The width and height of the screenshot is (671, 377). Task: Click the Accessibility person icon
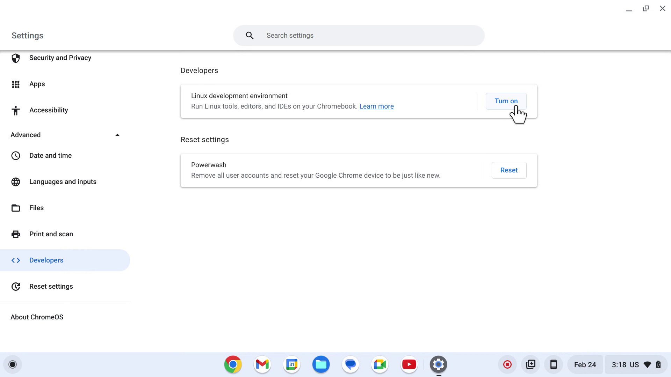[16, 110]
